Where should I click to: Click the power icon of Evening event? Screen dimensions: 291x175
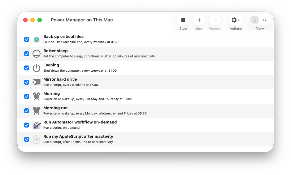pos(37,68)
